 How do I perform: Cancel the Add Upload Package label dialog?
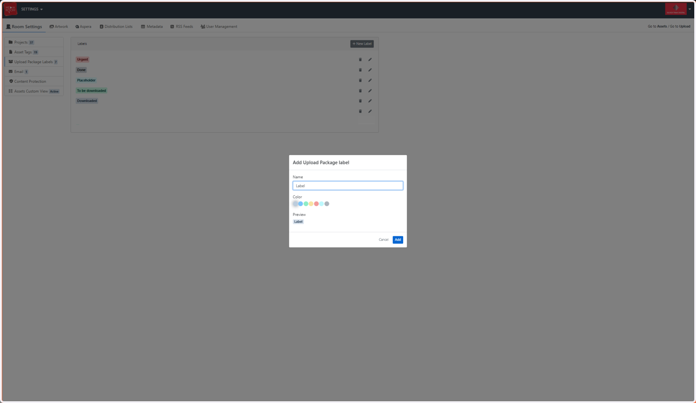pos(383,240)
